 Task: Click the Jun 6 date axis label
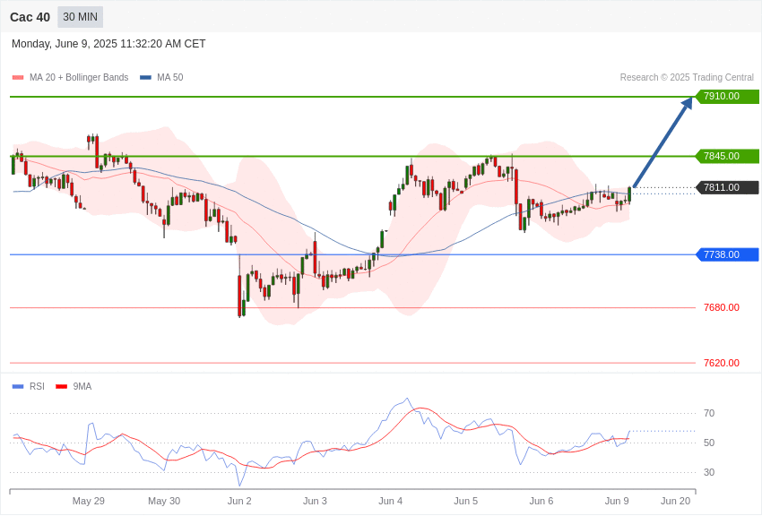(541, 501)
